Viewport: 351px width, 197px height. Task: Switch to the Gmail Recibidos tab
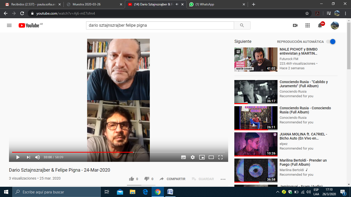click(33, 4)
